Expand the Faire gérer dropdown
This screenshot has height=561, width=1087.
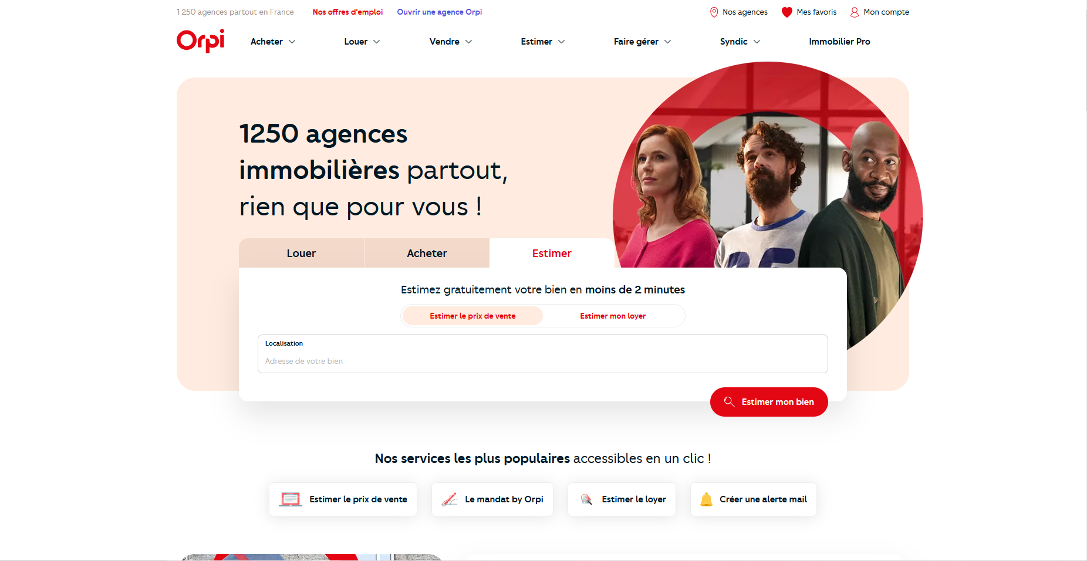tap(642, 42)
